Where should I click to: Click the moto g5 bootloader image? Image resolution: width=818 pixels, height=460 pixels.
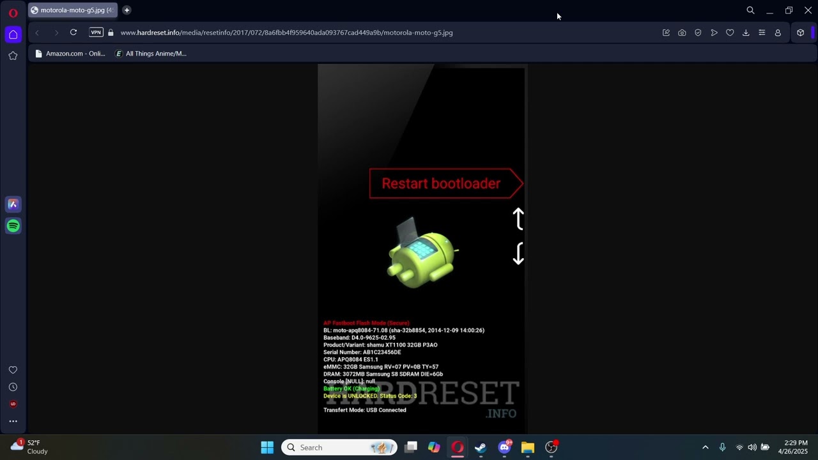[422, 249]
